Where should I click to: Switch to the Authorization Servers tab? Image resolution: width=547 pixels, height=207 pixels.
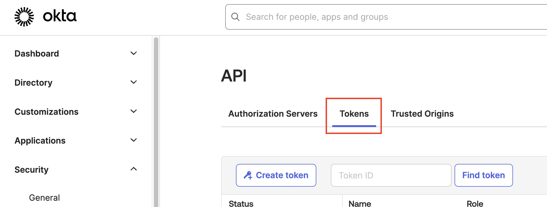click(x=273, y=114)
